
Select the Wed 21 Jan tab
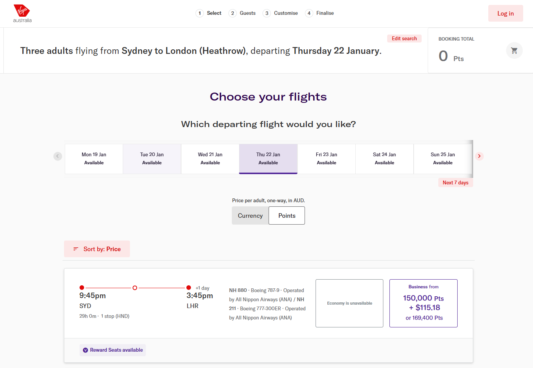click(x=210, y=159)
